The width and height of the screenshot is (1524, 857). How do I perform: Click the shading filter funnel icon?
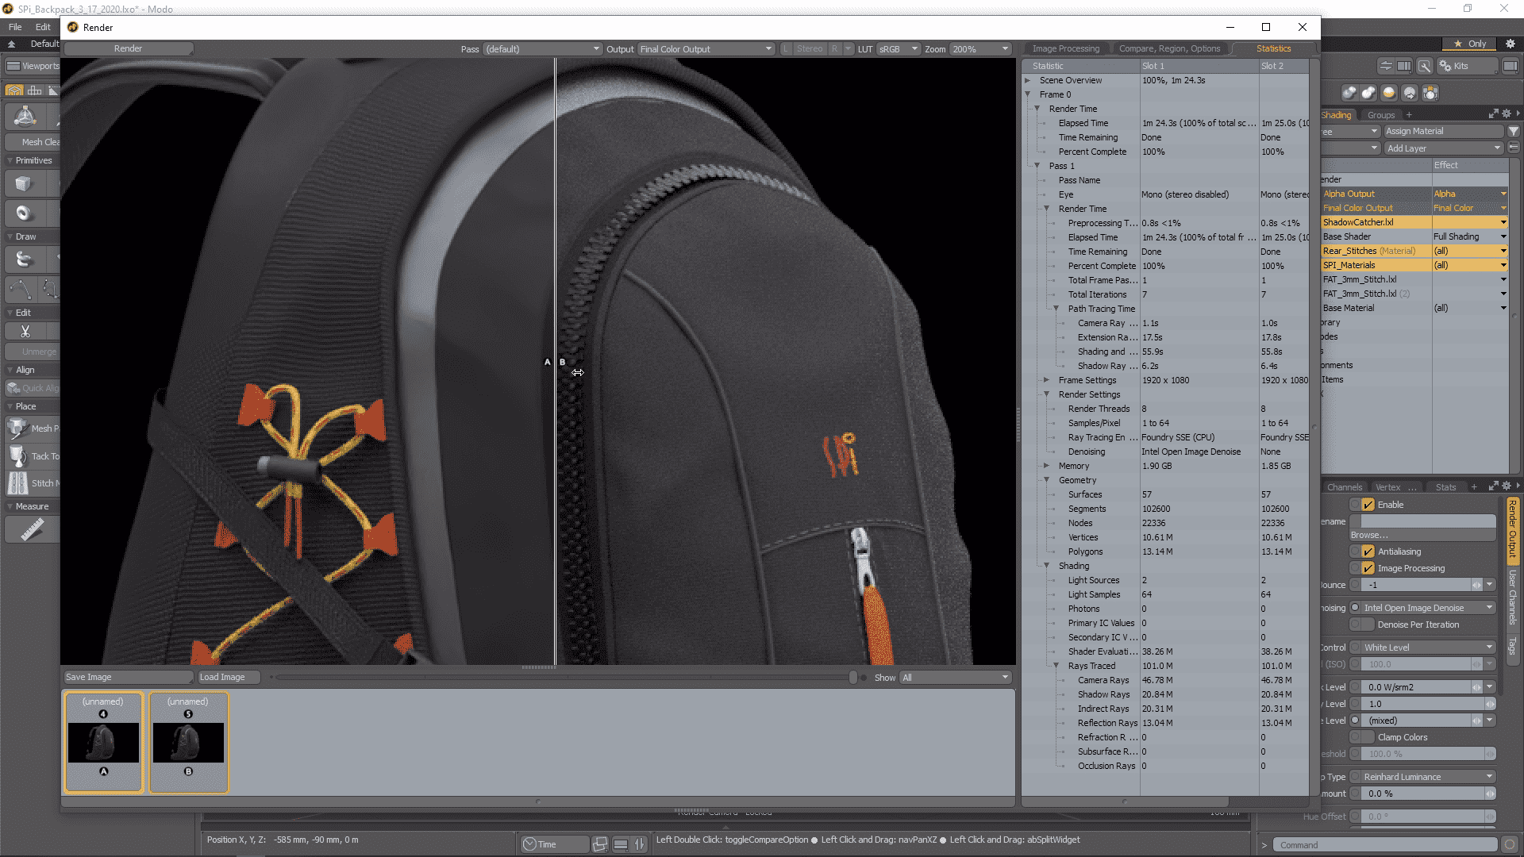tap(1513, 131)
